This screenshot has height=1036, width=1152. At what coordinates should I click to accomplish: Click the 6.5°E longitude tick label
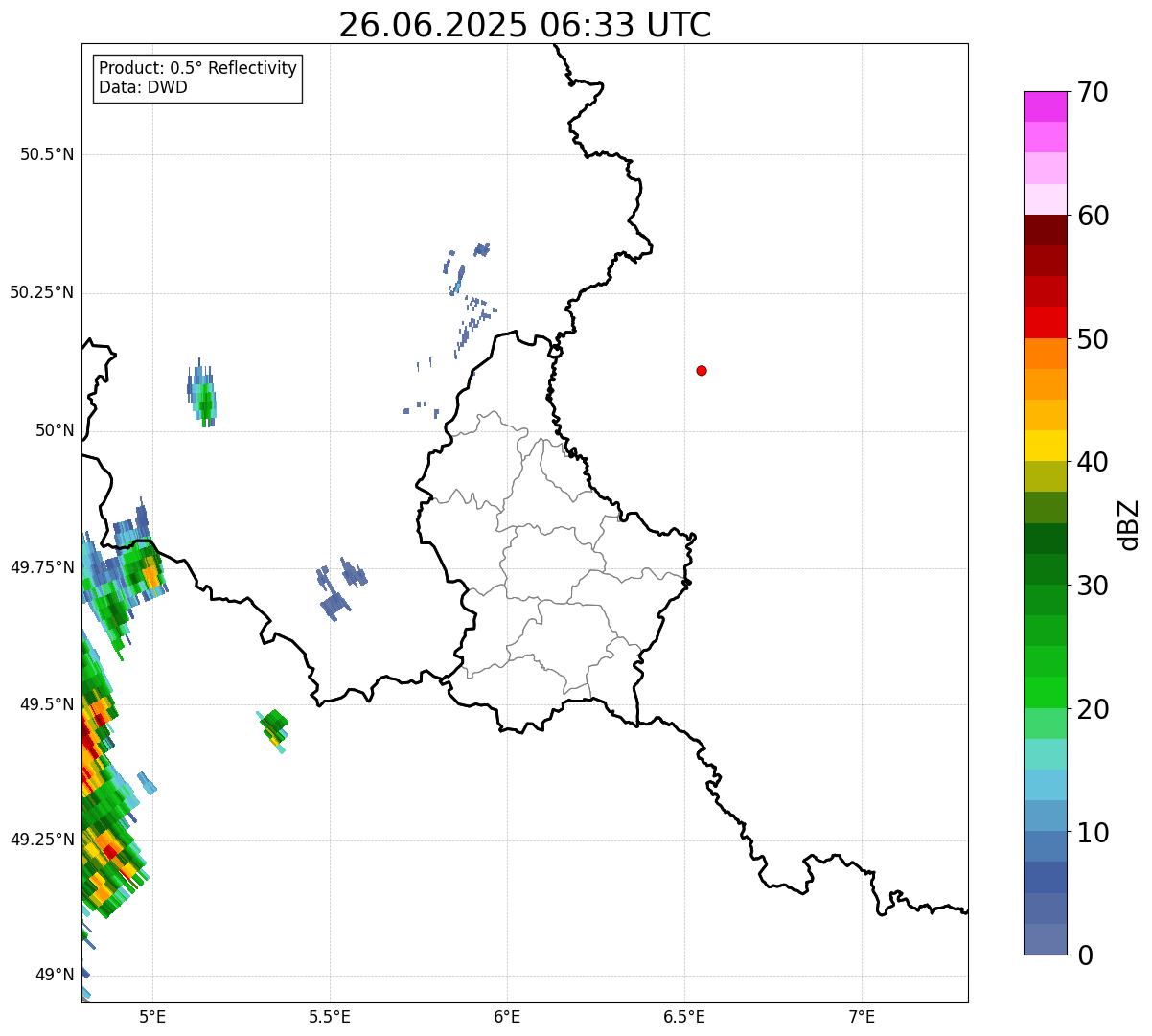click(684, 1016)
